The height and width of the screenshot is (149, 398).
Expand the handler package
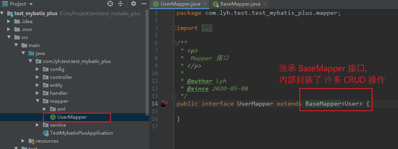37,93
